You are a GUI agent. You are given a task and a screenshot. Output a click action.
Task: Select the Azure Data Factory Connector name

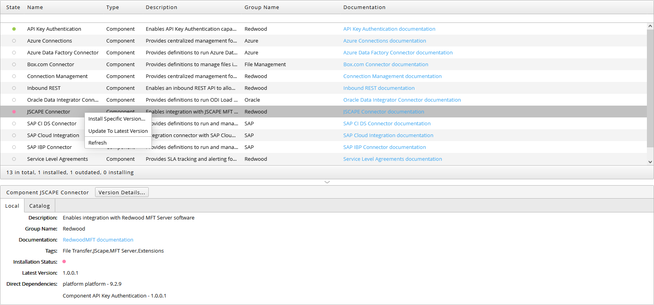[63, 52]
